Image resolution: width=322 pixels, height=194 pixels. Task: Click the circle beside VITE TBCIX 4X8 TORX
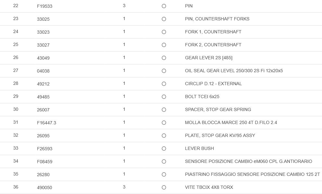coord(164,188)
